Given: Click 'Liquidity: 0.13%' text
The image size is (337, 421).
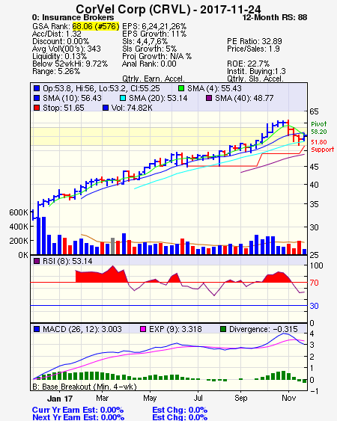Looking at the screenshot, I should 59,56.
